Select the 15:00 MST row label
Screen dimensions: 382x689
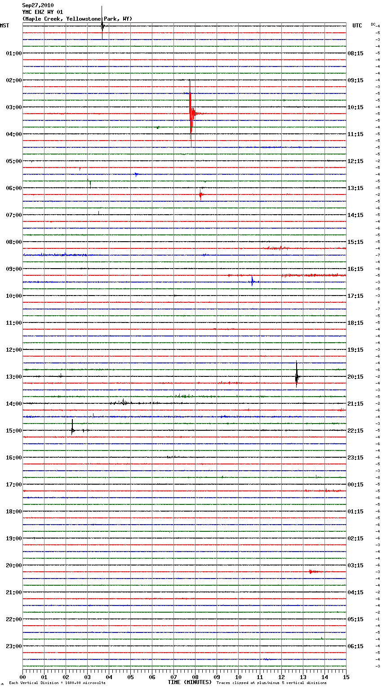(x=13, y=431)
